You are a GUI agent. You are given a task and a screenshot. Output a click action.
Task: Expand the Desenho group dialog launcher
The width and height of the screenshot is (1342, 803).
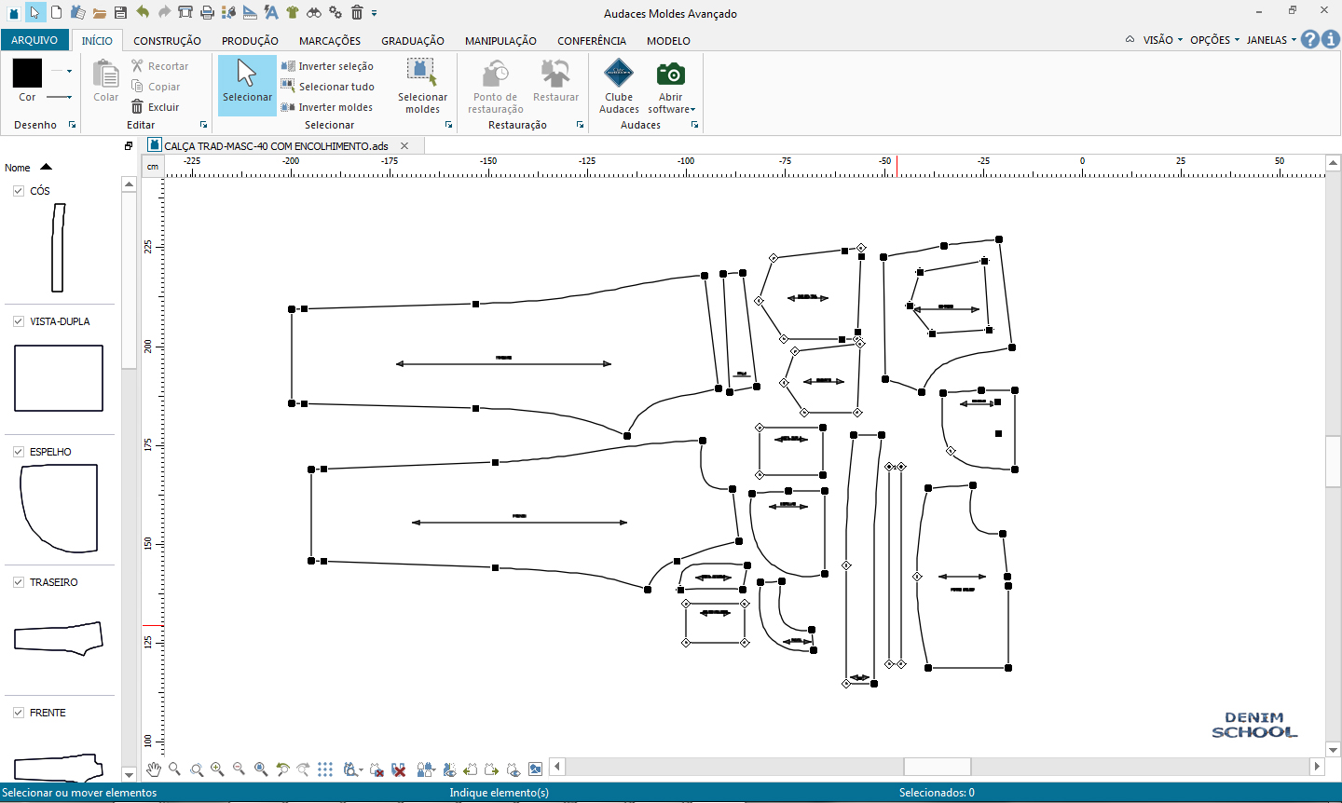tap(72, 125)
